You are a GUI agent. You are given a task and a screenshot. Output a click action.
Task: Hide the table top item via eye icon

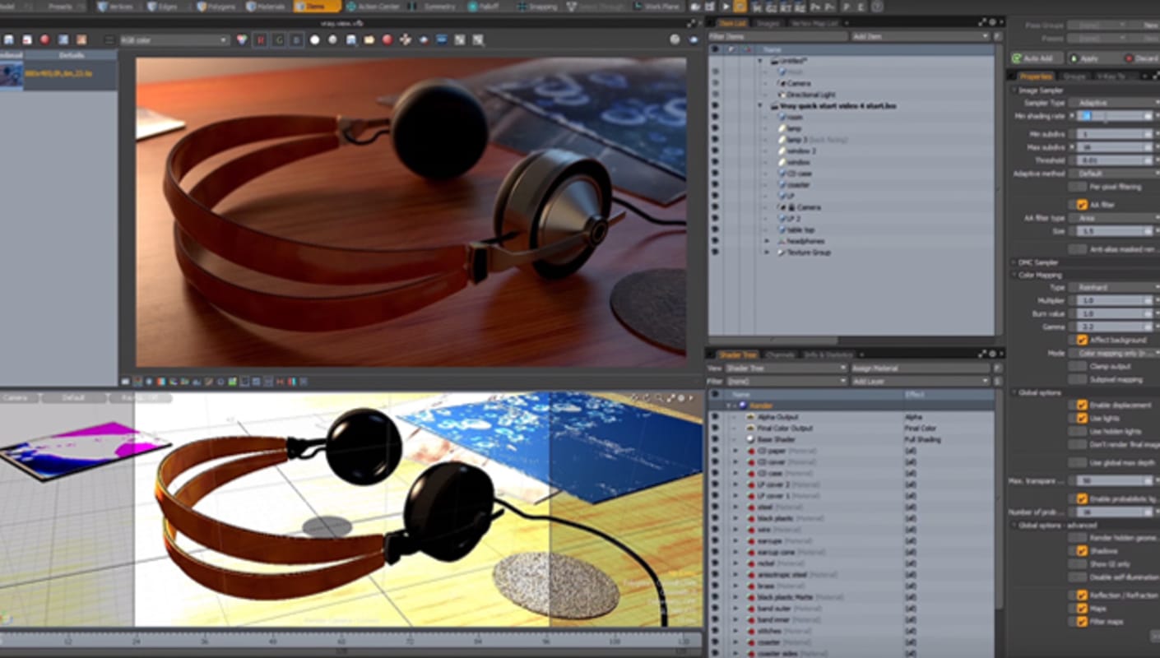click(714, 229)
